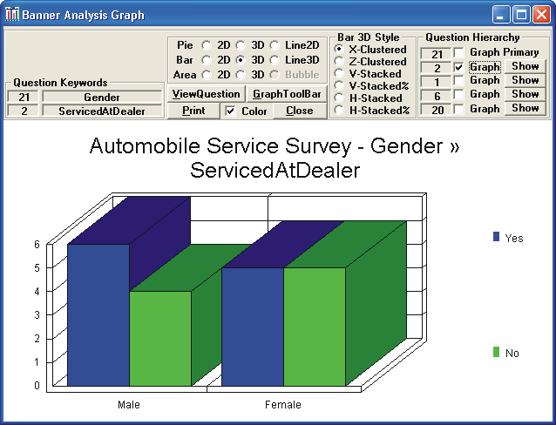Click the Gender keyword field

pyautogui.click(x=102, y=97)
